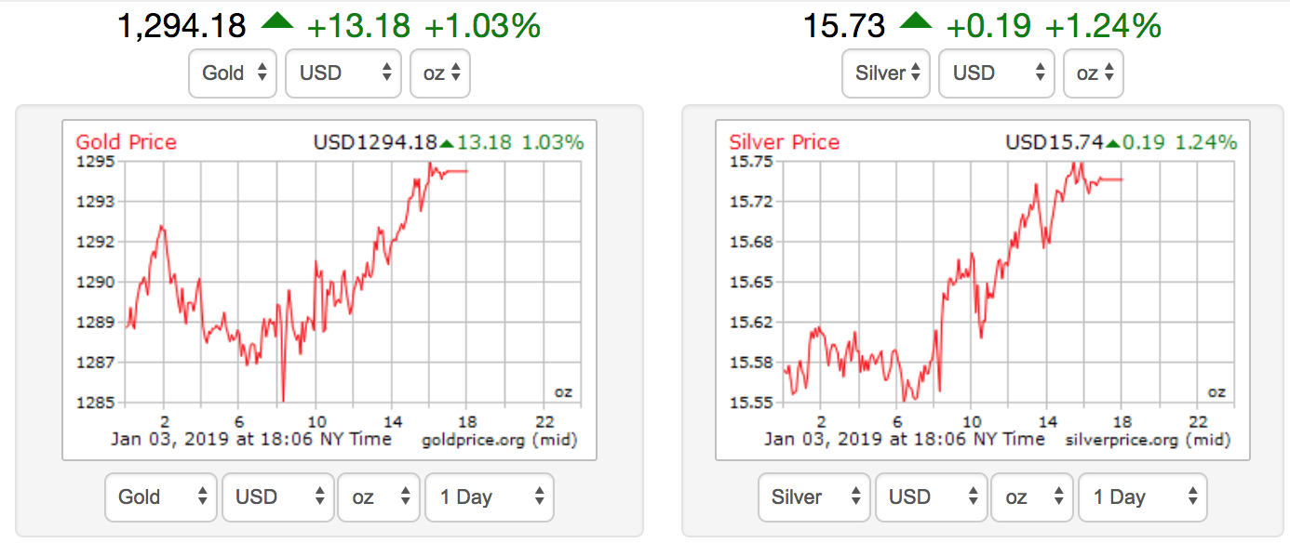Open the oz unit selector under gold price

coord(439,73)
